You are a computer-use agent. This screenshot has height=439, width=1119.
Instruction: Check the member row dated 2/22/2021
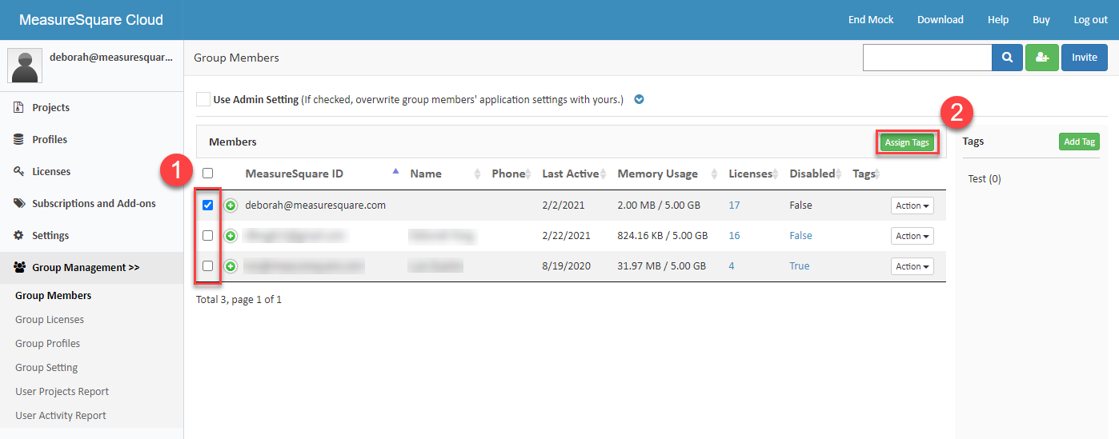click(208, 236)
